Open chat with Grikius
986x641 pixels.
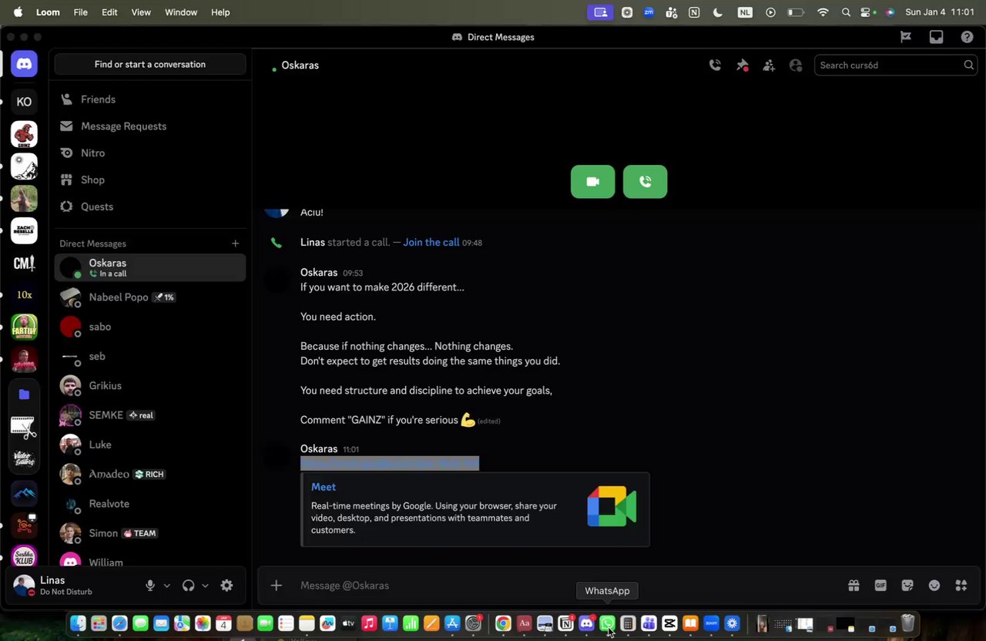coord(150,385)
